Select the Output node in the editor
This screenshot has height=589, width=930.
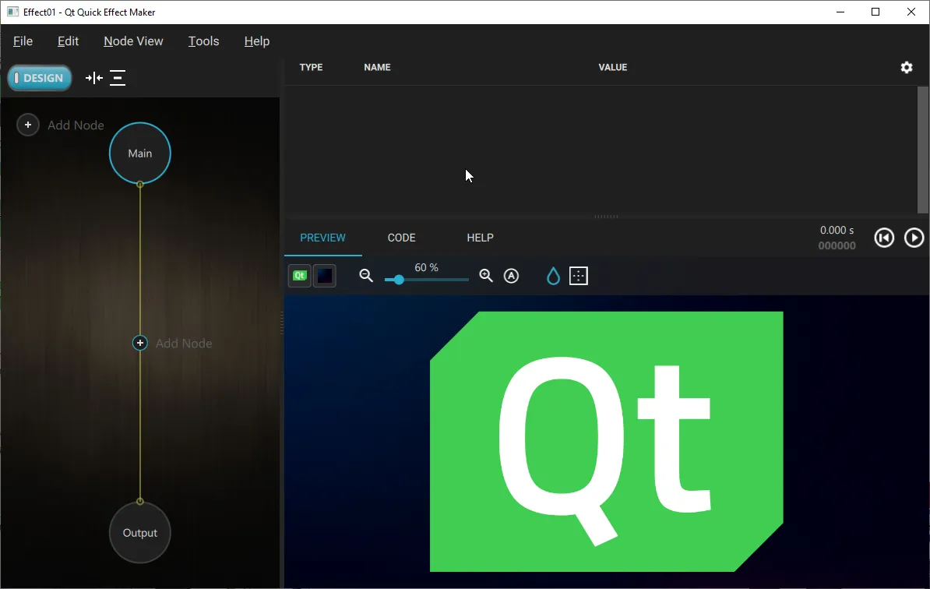[x=139, y=532]
